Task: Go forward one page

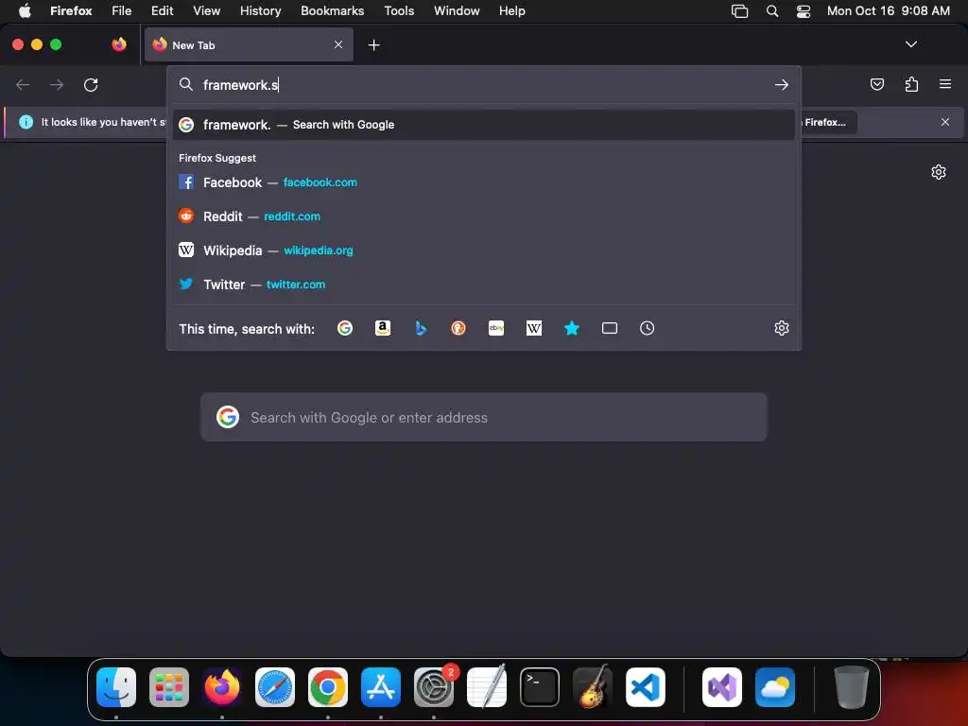Action: (57, 84)
